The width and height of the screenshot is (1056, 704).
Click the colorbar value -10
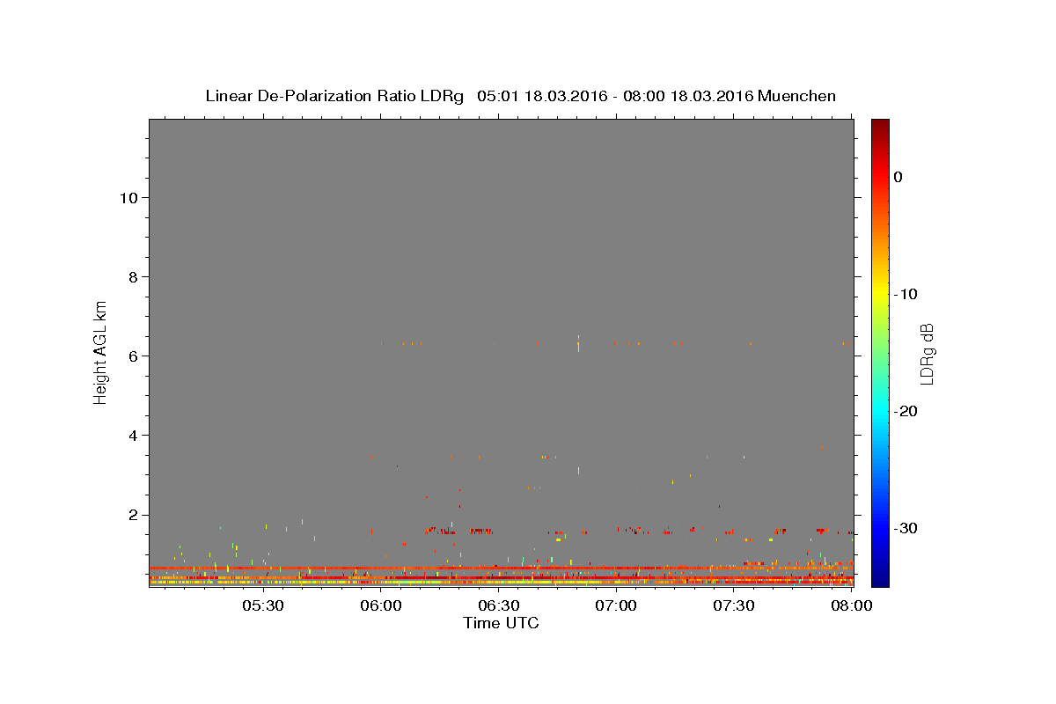(906, 294)
